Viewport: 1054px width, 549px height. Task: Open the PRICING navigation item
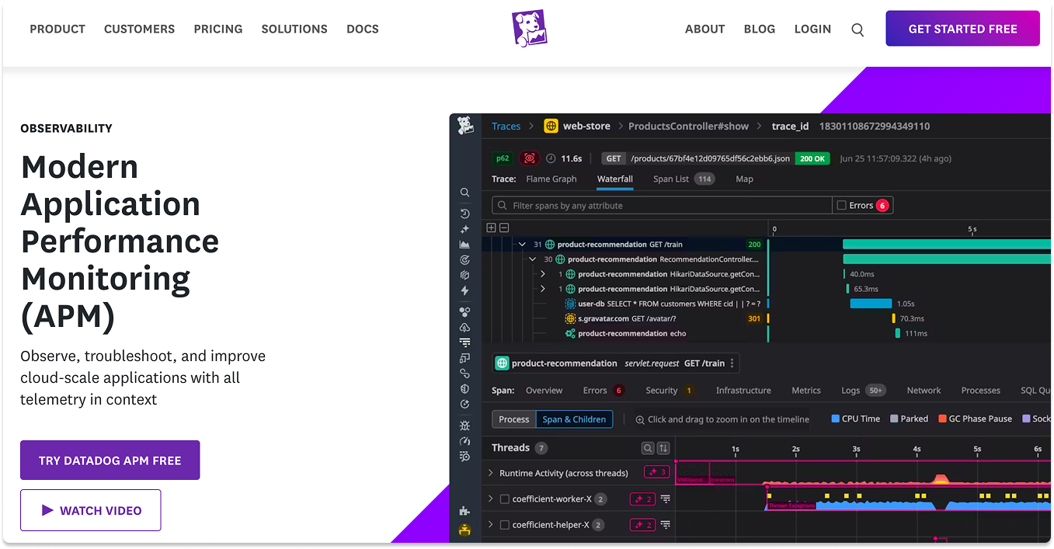[218, 29]
